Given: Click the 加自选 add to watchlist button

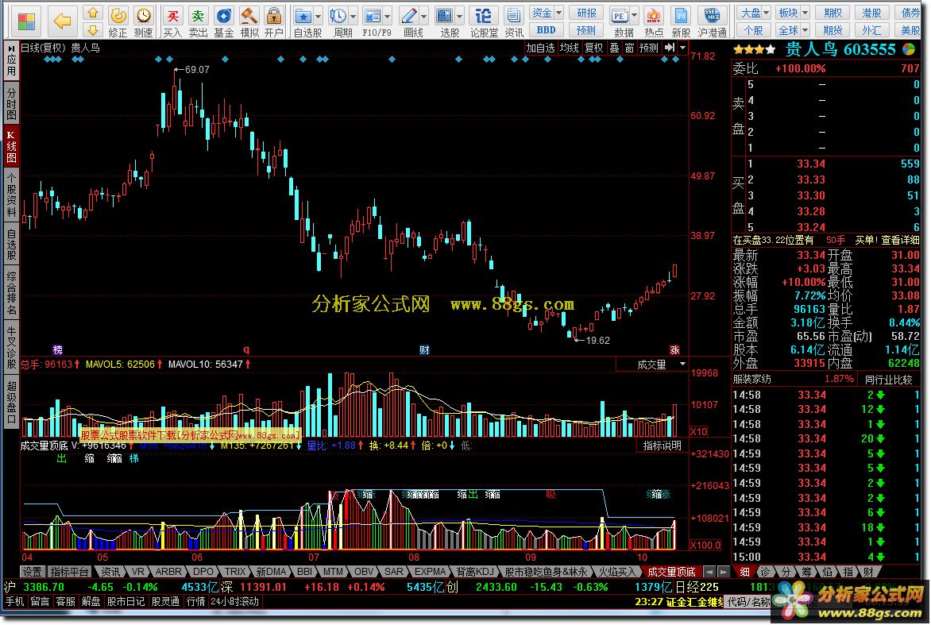Looking at the screenshot, I should [539, 48].
